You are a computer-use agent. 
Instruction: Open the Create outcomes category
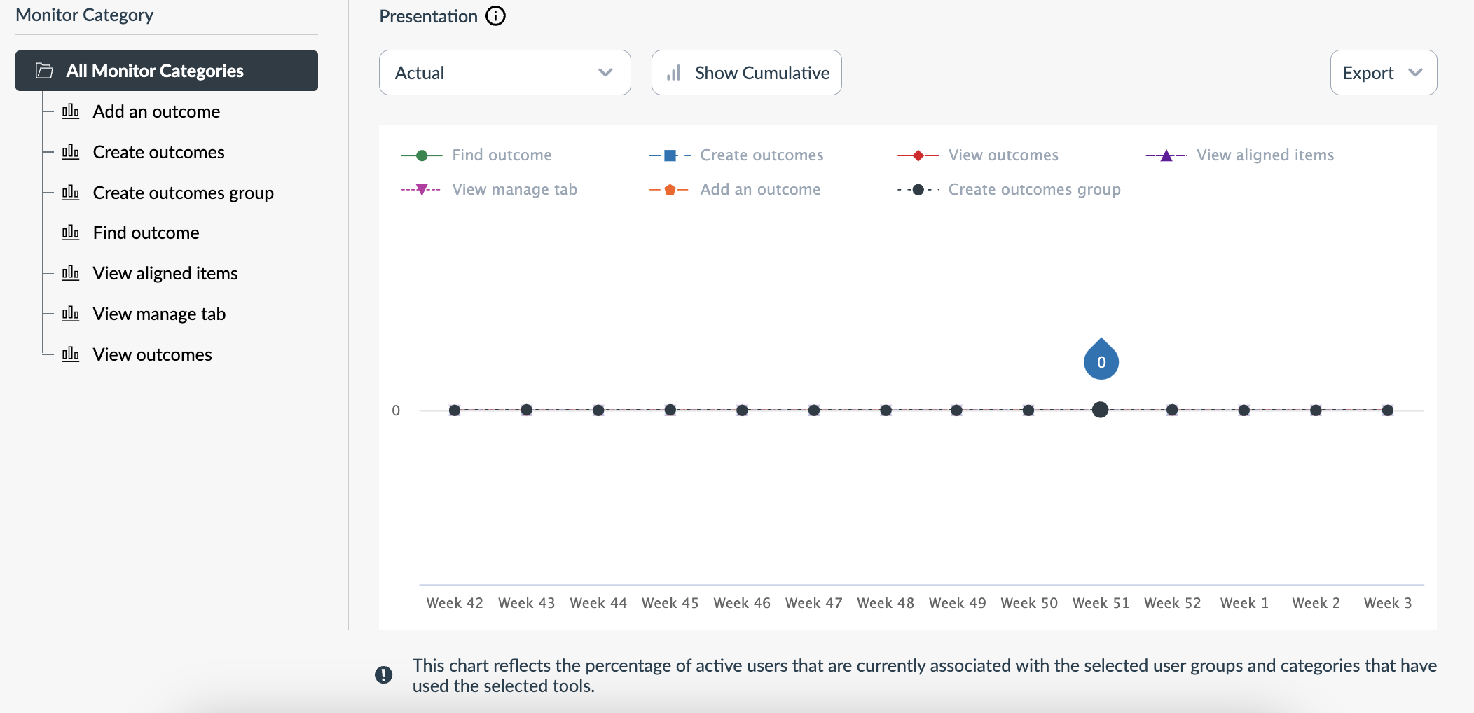coord(158,152)
